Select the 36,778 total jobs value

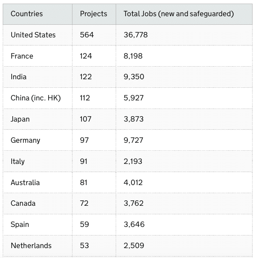(x=136, y=35)
